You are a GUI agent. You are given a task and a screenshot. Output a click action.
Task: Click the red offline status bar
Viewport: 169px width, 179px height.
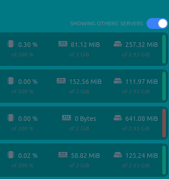coord(164,123)
